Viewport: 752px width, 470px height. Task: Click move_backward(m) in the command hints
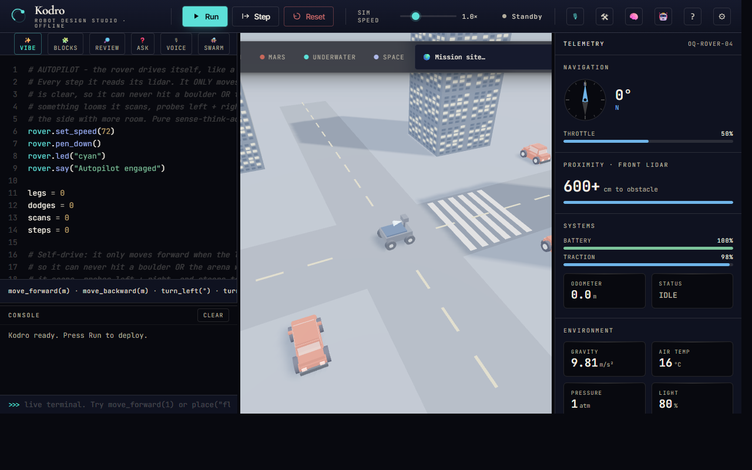[x=116, y=291]
